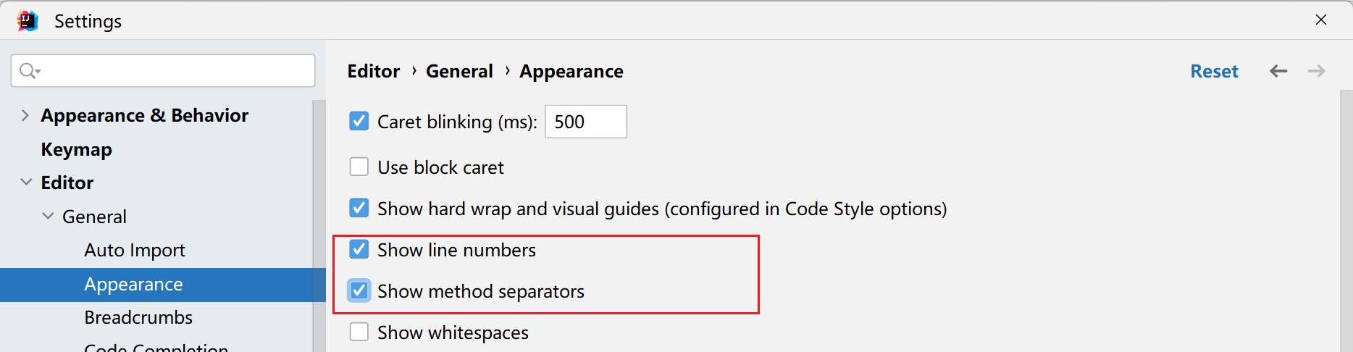
Task: Enable Show whitespaces option
Action: (359, 332)
